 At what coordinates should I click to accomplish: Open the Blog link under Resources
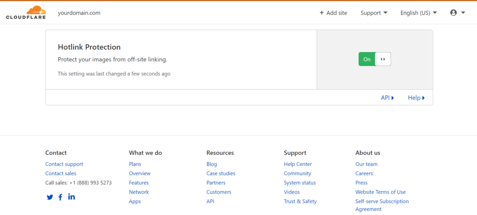click(x=211, y=164)
